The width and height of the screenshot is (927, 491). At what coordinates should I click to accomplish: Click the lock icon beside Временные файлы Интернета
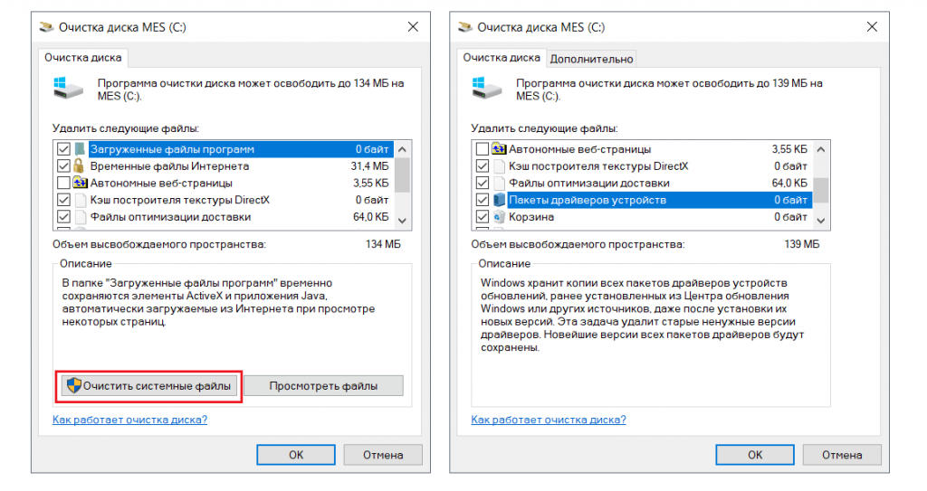pyautogui.click(x=80, y=166)
